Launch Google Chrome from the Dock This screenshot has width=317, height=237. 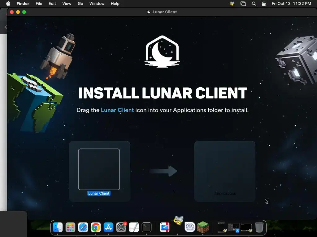click(96, 227)
